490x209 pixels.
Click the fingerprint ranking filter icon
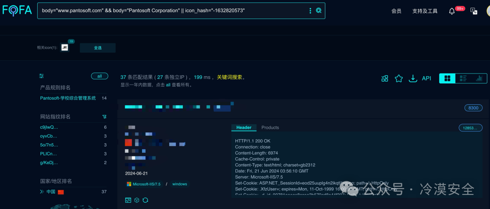104,117
